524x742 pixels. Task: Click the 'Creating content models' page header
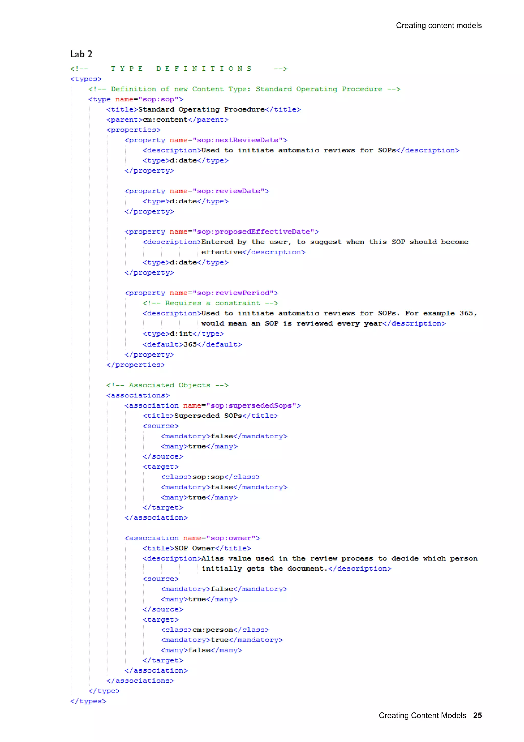coord(439,26)
